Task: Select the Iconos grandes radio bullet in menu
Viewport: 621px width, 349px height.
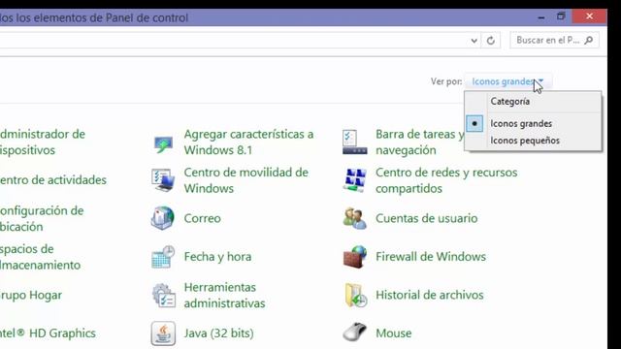Action: tap(474, 123)
